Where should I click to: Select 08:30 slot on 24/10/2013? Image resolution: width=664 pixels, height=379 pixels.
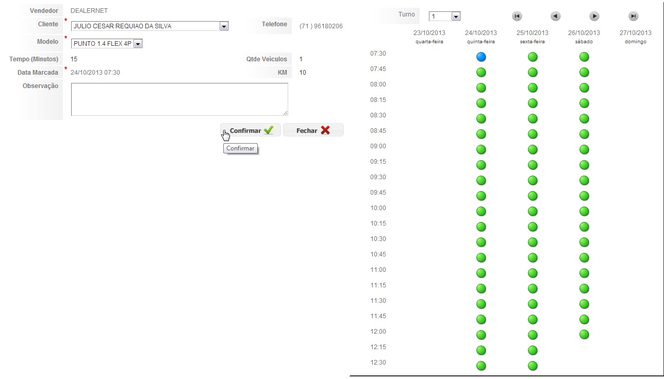click(481, 118)
